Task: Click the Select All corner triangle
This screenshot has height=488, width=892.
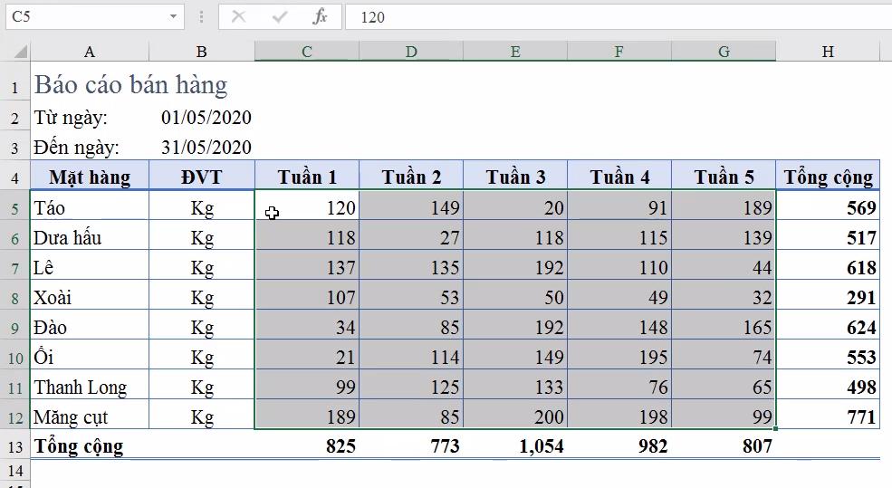Action: (21, 53)
